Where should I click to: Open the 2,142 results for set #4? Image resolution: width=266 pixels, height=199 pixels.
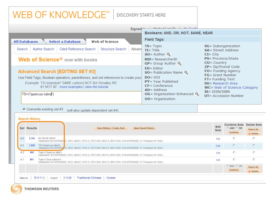(x=32, y=139)
